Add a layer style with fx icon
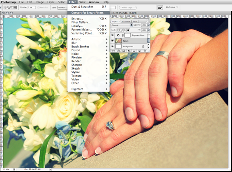The image size is (232, 172). (x=118, y=51)
